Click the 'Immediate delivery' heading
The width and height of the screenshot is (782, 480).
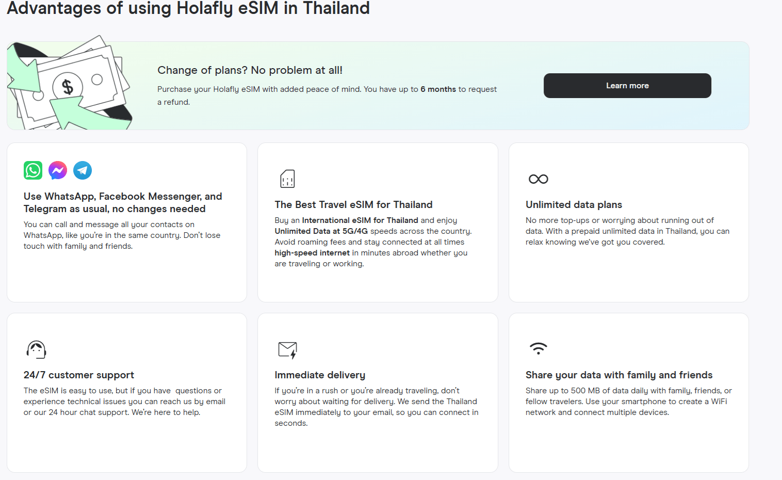tap(320, 375)
